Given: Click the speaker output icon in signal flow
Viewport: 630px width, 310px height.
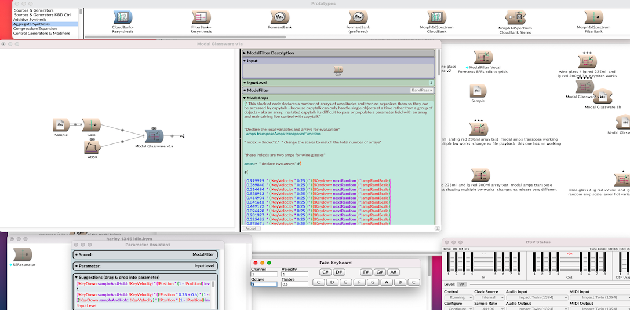Looking at the screenshot, I should pos(182,136).
